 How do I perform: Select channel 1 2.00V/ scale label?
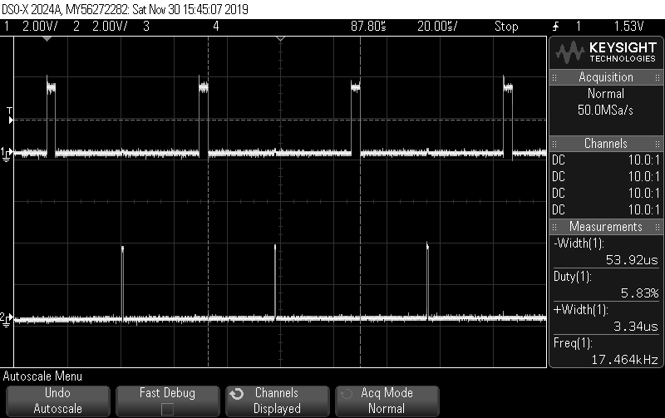[x=40, y=27]
